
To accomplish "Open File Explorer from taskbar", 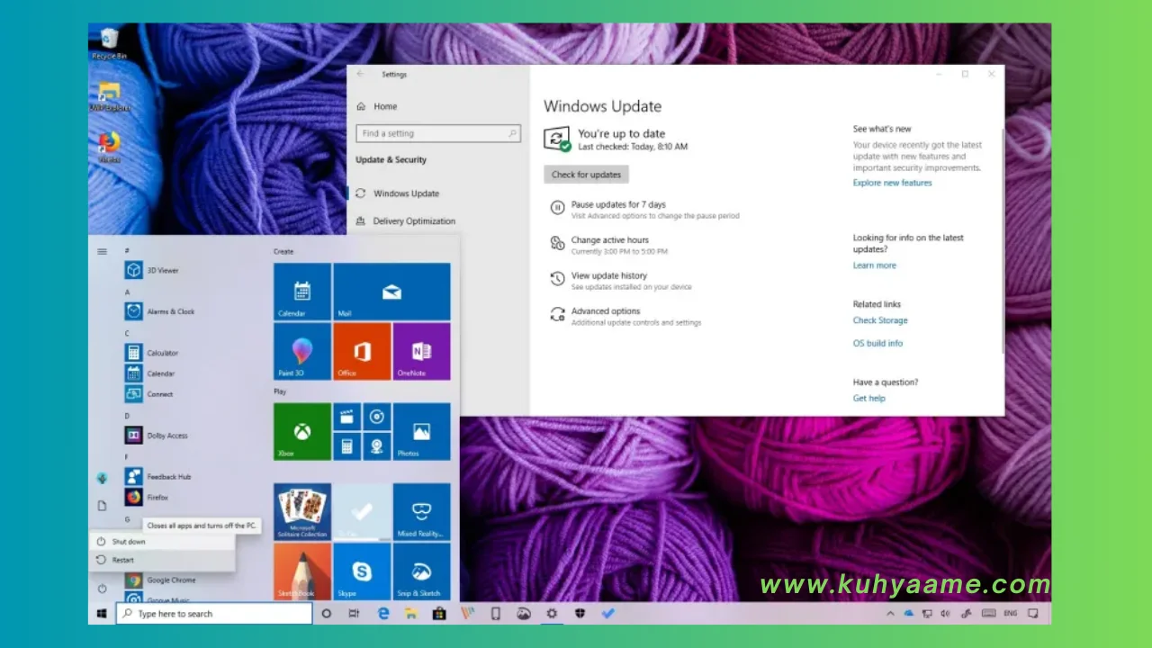I will (410, 614).
